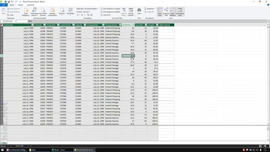Screen dimensions: 270x152
Task: Open the AutoSum dropdown
Action: [x=149, y=8]
